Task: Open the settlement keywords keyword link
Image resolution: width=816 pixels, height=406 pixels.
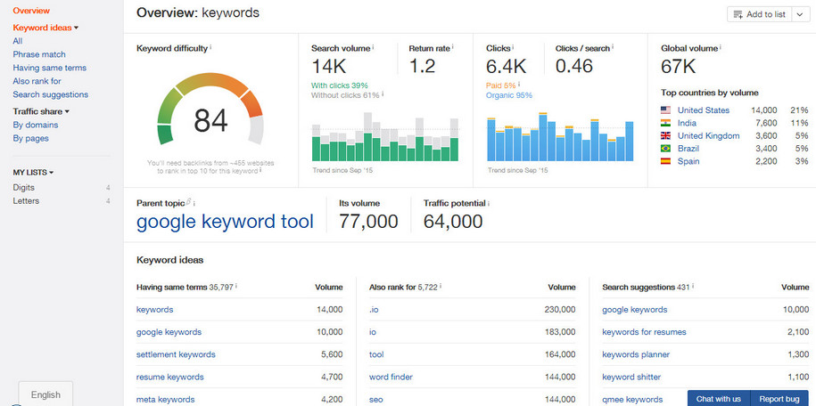Action: point(176,354)
